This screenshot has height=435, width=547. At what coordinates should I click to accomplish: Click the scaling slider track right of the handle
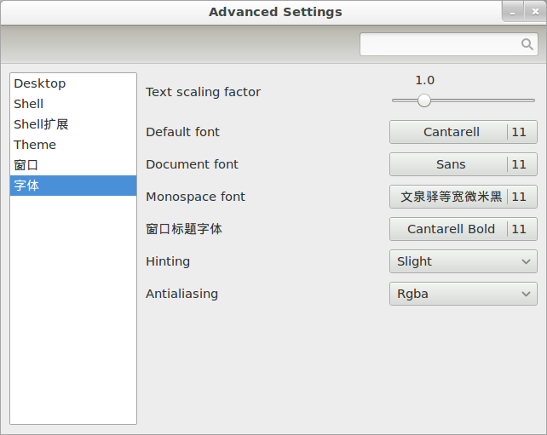point(486,100)
